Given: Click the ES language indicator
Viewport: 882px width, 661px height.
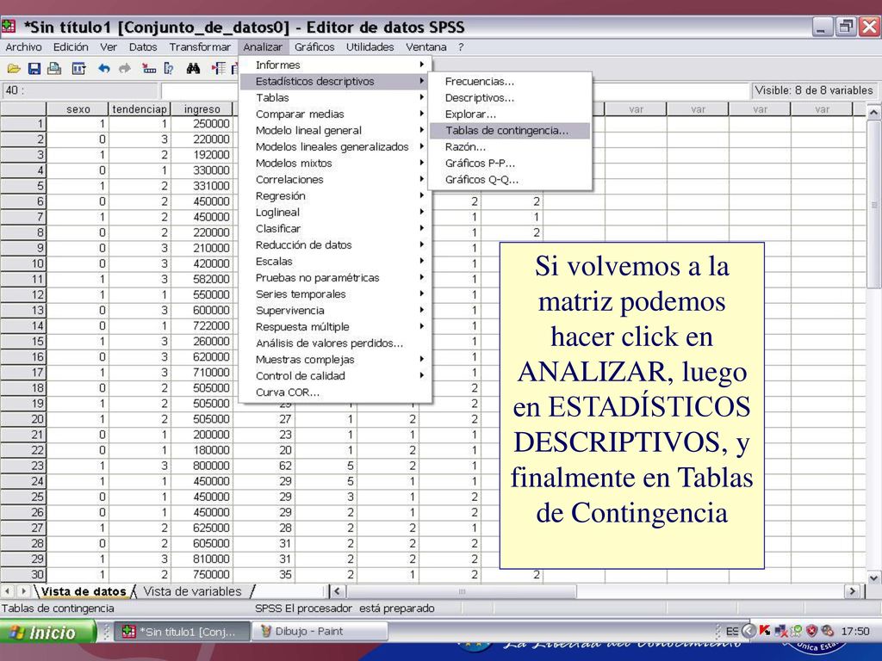Looking at the screenshot, I should pos(732,631).
